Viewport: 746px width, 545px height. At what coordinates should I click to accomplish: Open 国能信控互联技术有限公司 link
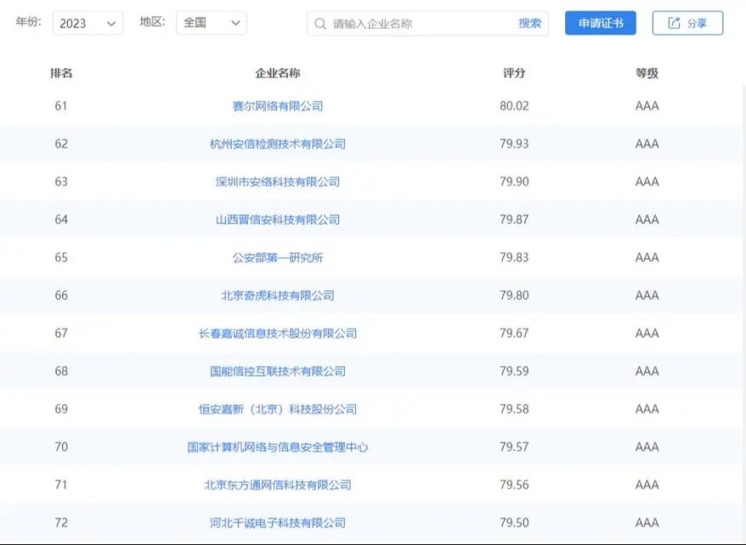point(277,371)
